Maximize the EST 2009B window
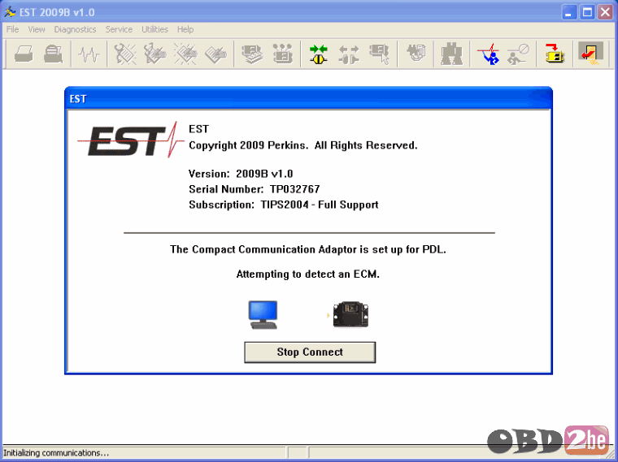This screenshot has width=618, height=462. click(x=587, y=12)
